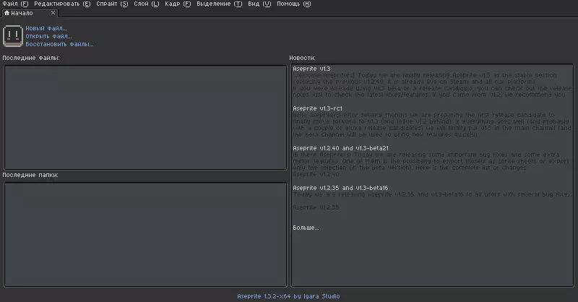Viewport: 578px width, 302px height.
Task: Open the Слой (L) menu
Action: pyautogui.click(x=147, y=4)
